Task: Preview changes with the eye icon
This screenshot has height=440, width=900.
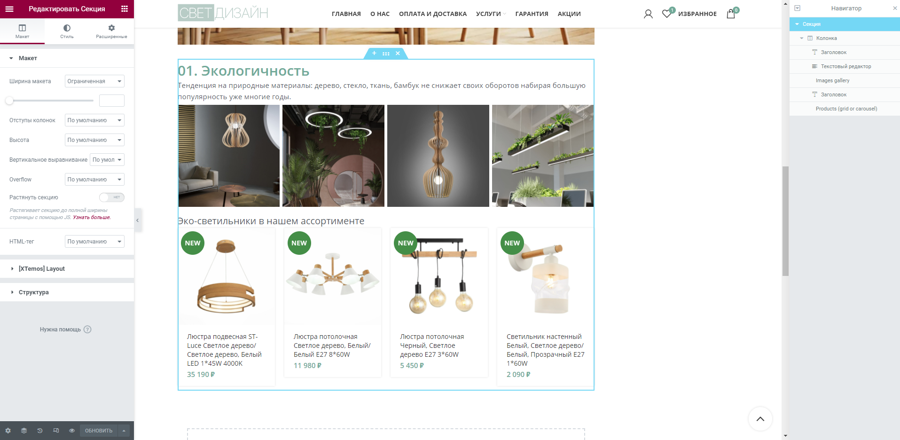Action: tap(72, 431)
